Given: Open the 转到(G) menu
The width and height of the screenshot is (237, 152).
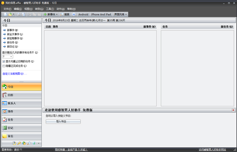Looking at the screenshot, I should click(x=39, y=9).
